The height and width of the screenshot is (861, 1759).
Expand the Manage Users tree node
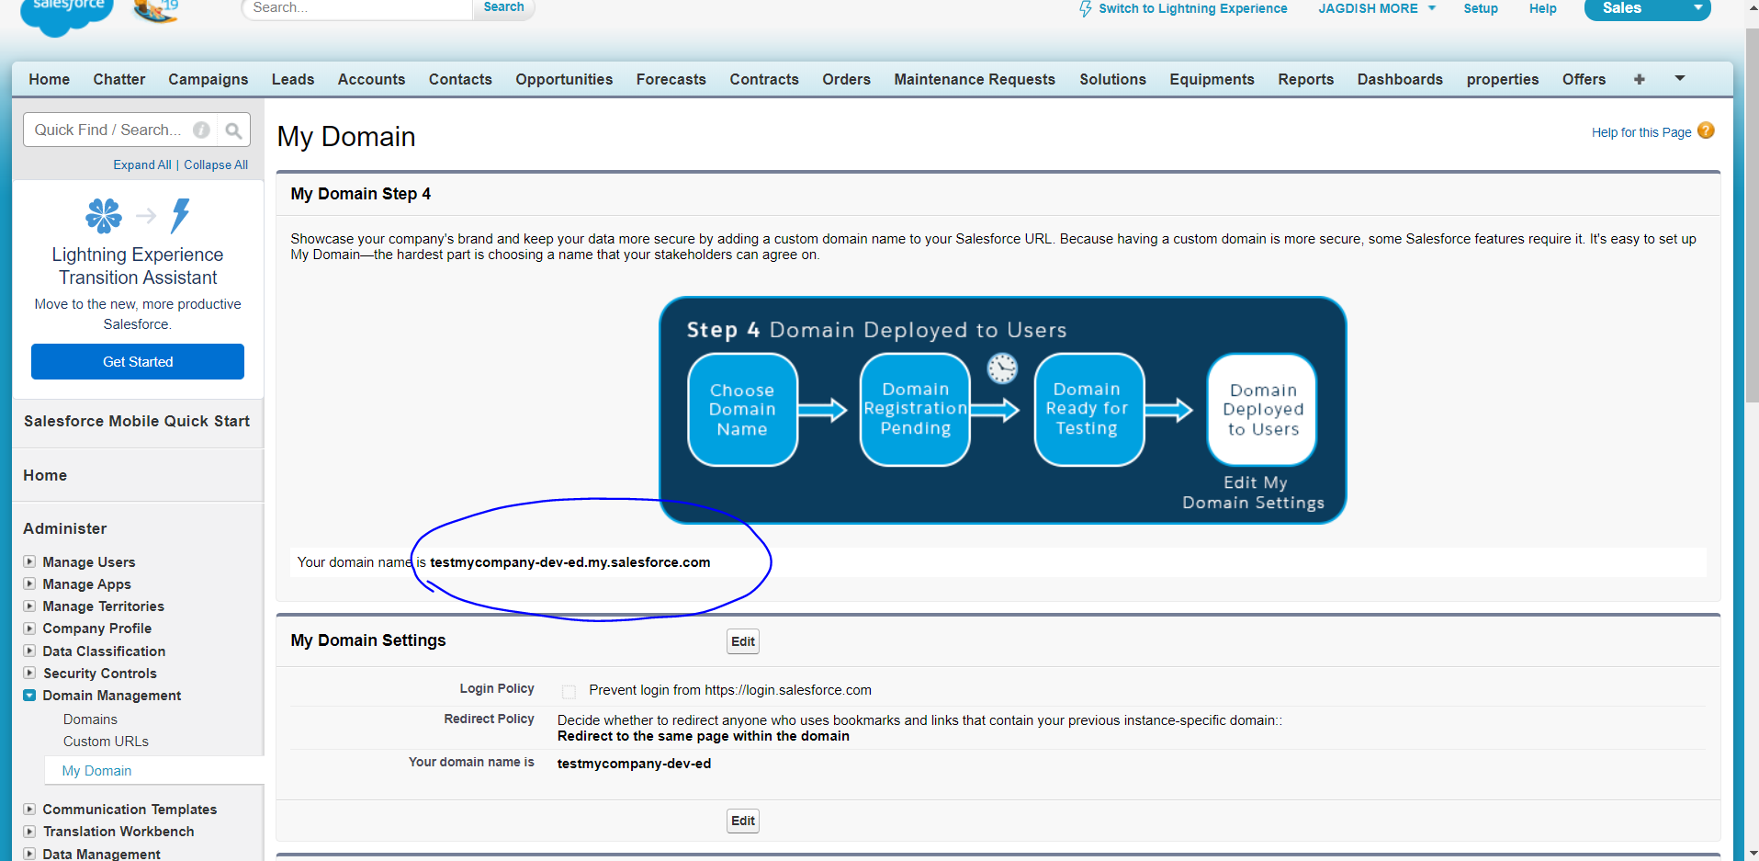coord(29,561)
